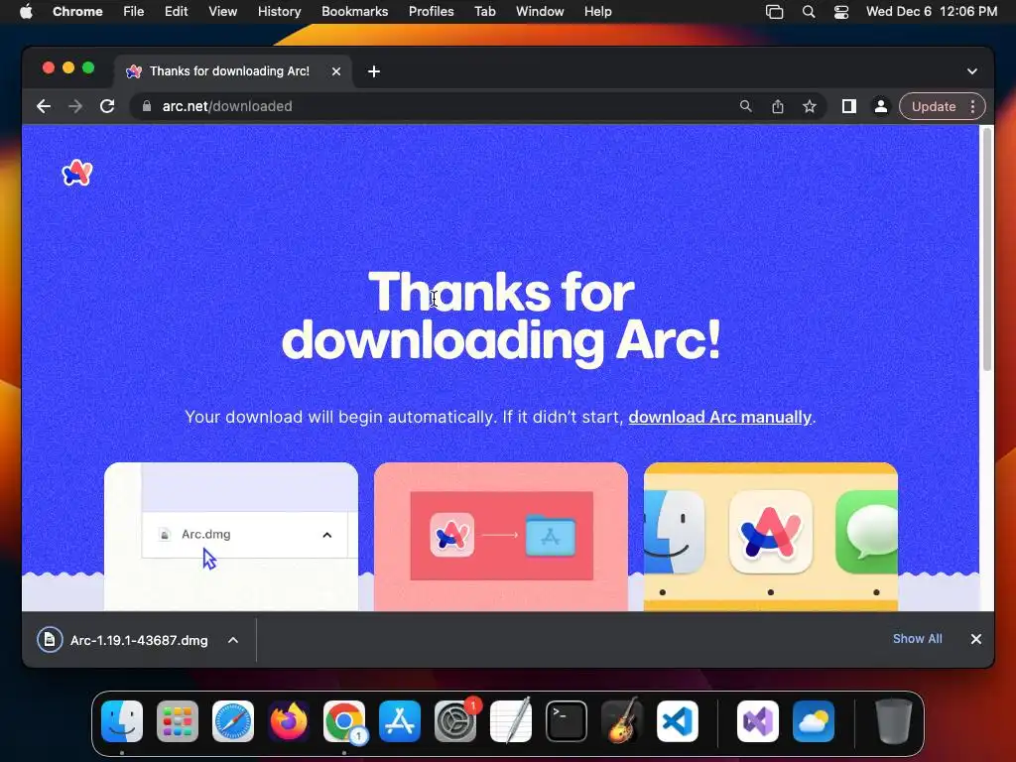Open the Apple menu
Viewport: 1016px width, 762px height.
click(26, 11)
